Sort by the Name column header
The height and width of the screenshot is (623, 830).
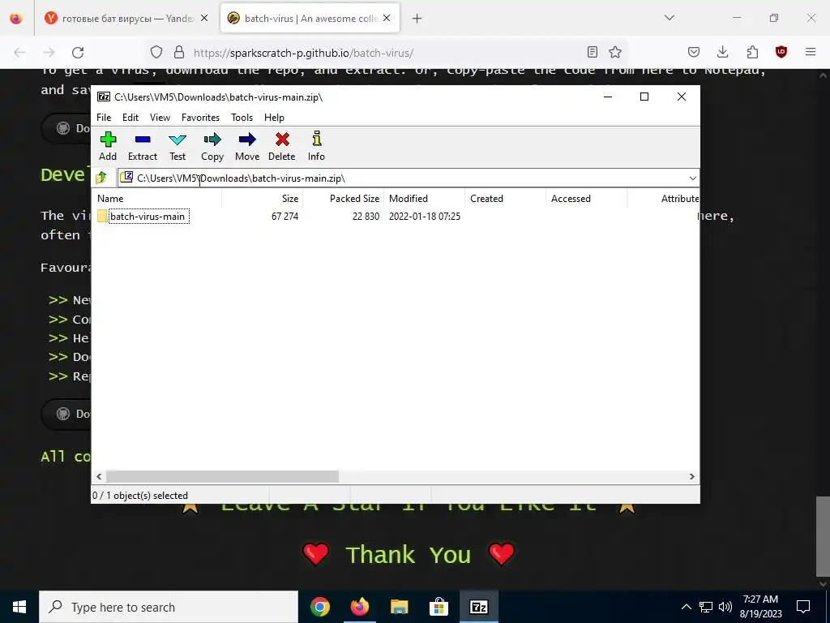tap(158, 199)
